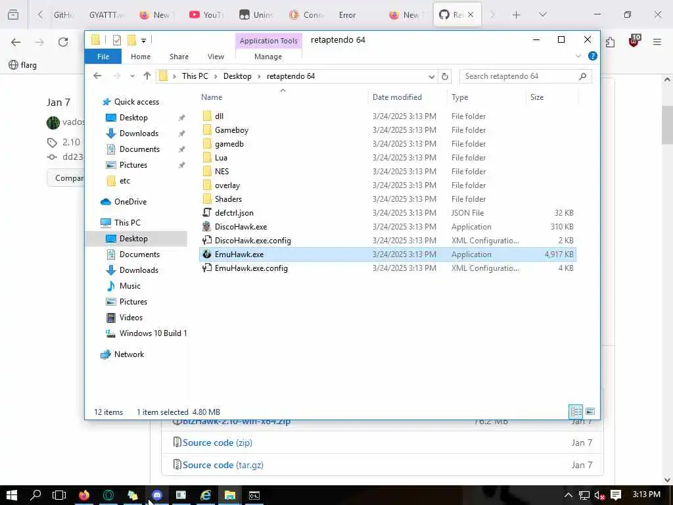Image resolution: width=673 pixels, height=505 pixels.
Task: Click the Refresh button beside address bar
Action: pyautogui.click(x=445, y=76)
